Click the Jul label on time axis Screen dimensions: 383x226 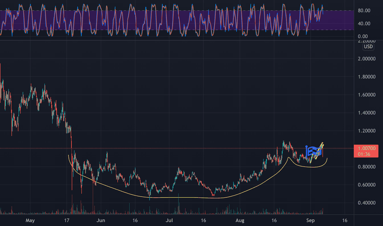(x=169, y=220)
